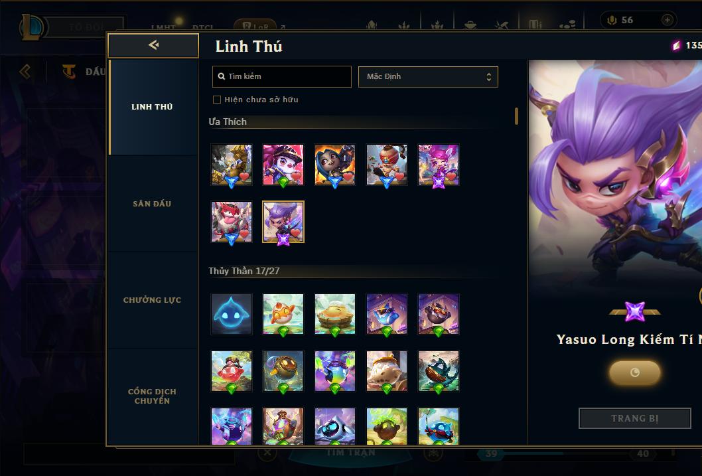The width and height of the screenshot is (702, 476).
Task: Check the Hiện chưa sở hữu box
Action: 217,100
